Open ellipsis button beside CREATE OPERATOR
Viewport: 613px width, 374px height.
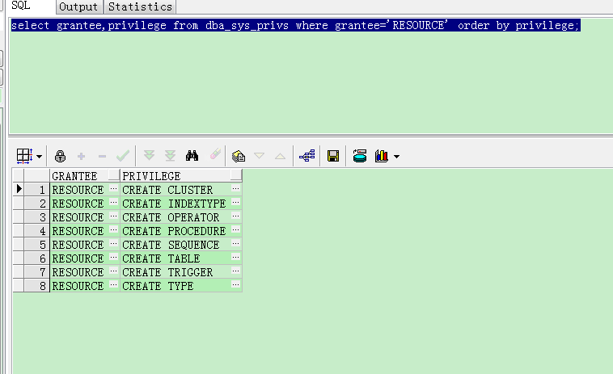pyautogui.click(x=235, y=216)
